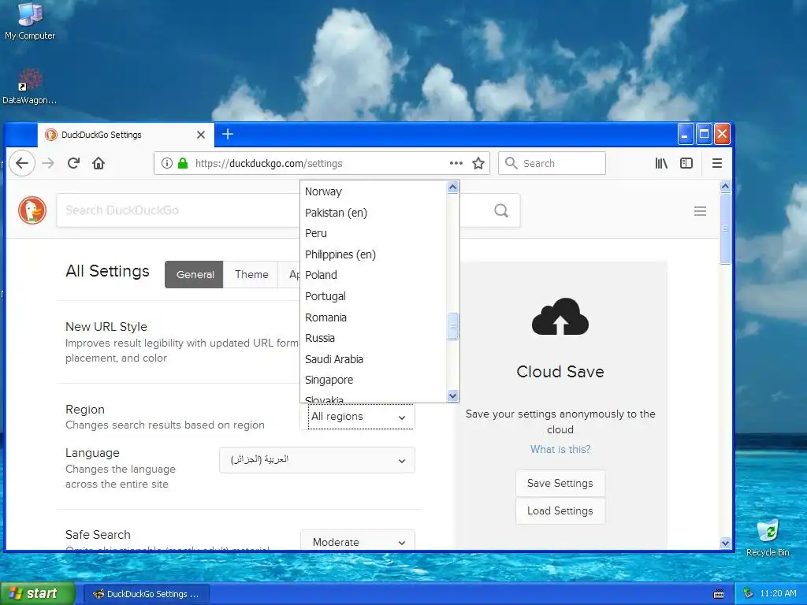
Task: Click region list scroll down arrow
Action: (x=452, y=395)
